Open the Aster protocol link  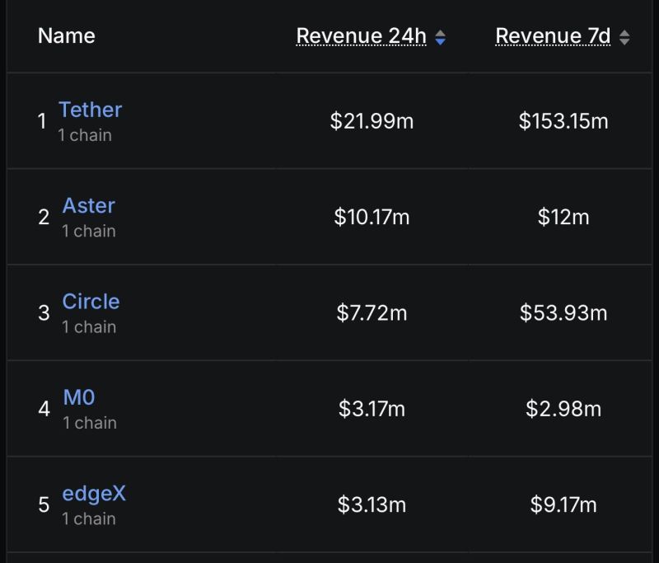click(x=89, y=205)
